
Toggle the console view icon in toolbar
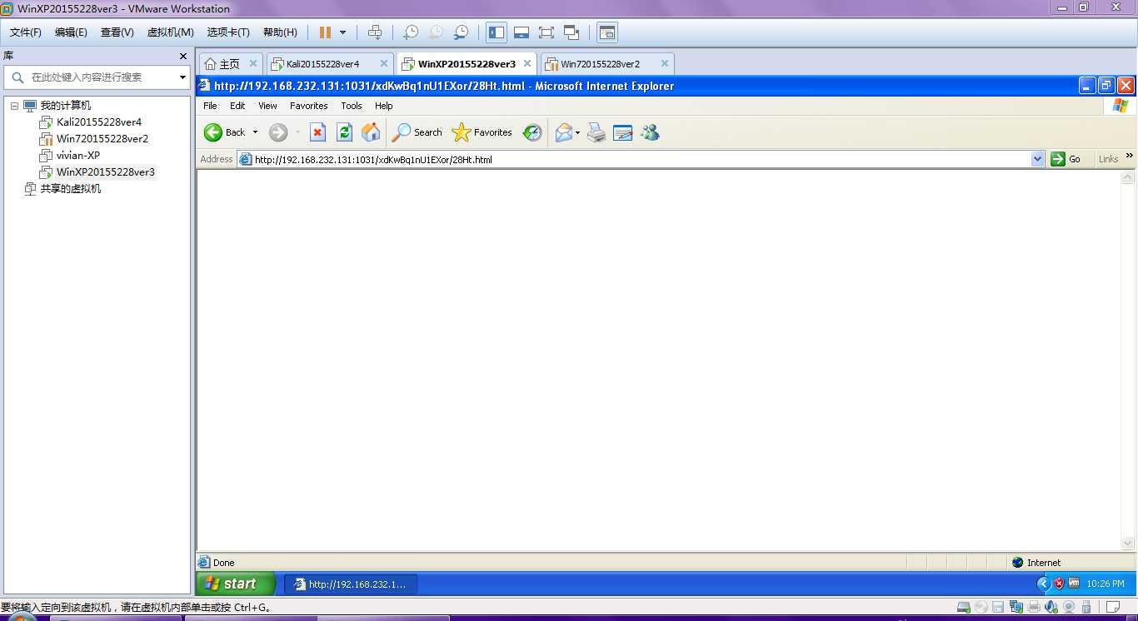pyautogui.click(x=607, y=32)
